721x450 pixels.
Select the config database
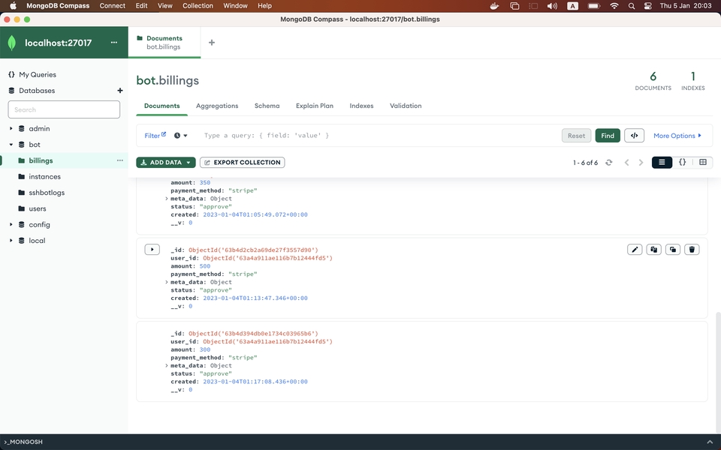pyautogui.click(x=39, y=224)
